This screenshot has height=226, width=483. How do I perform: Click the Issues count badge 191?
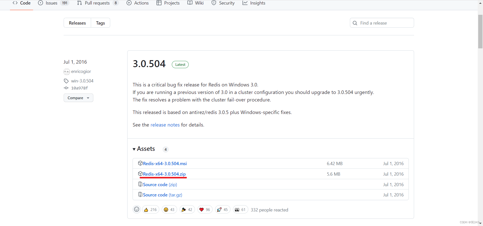coord(65,3)
